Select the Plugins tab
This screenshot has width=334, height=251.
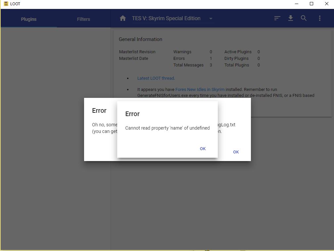(x=28, y=19)
